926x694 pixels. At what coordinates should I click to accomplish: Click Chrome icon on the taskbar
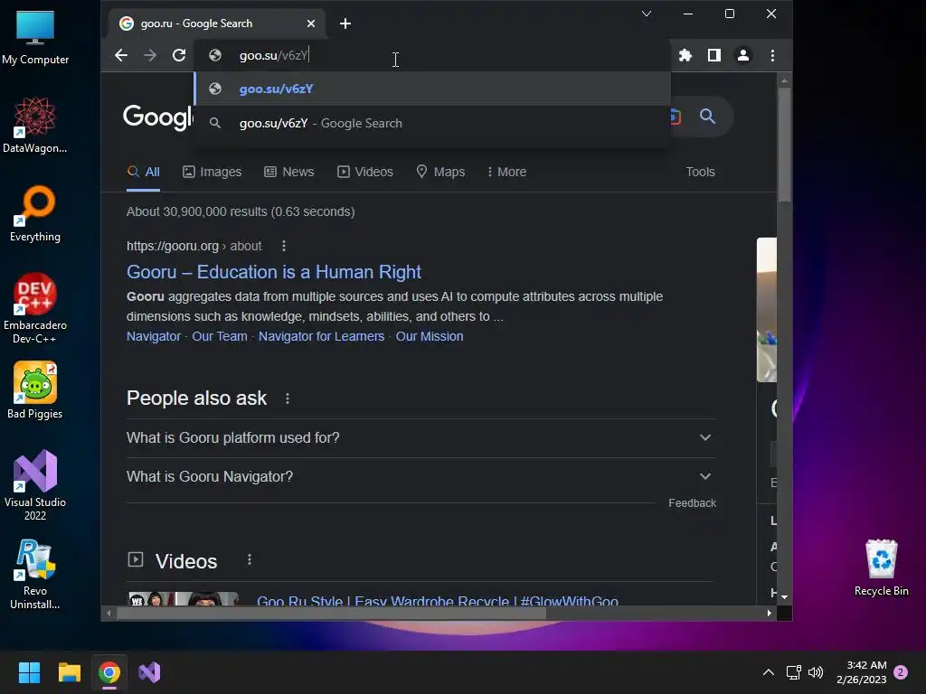109,672
